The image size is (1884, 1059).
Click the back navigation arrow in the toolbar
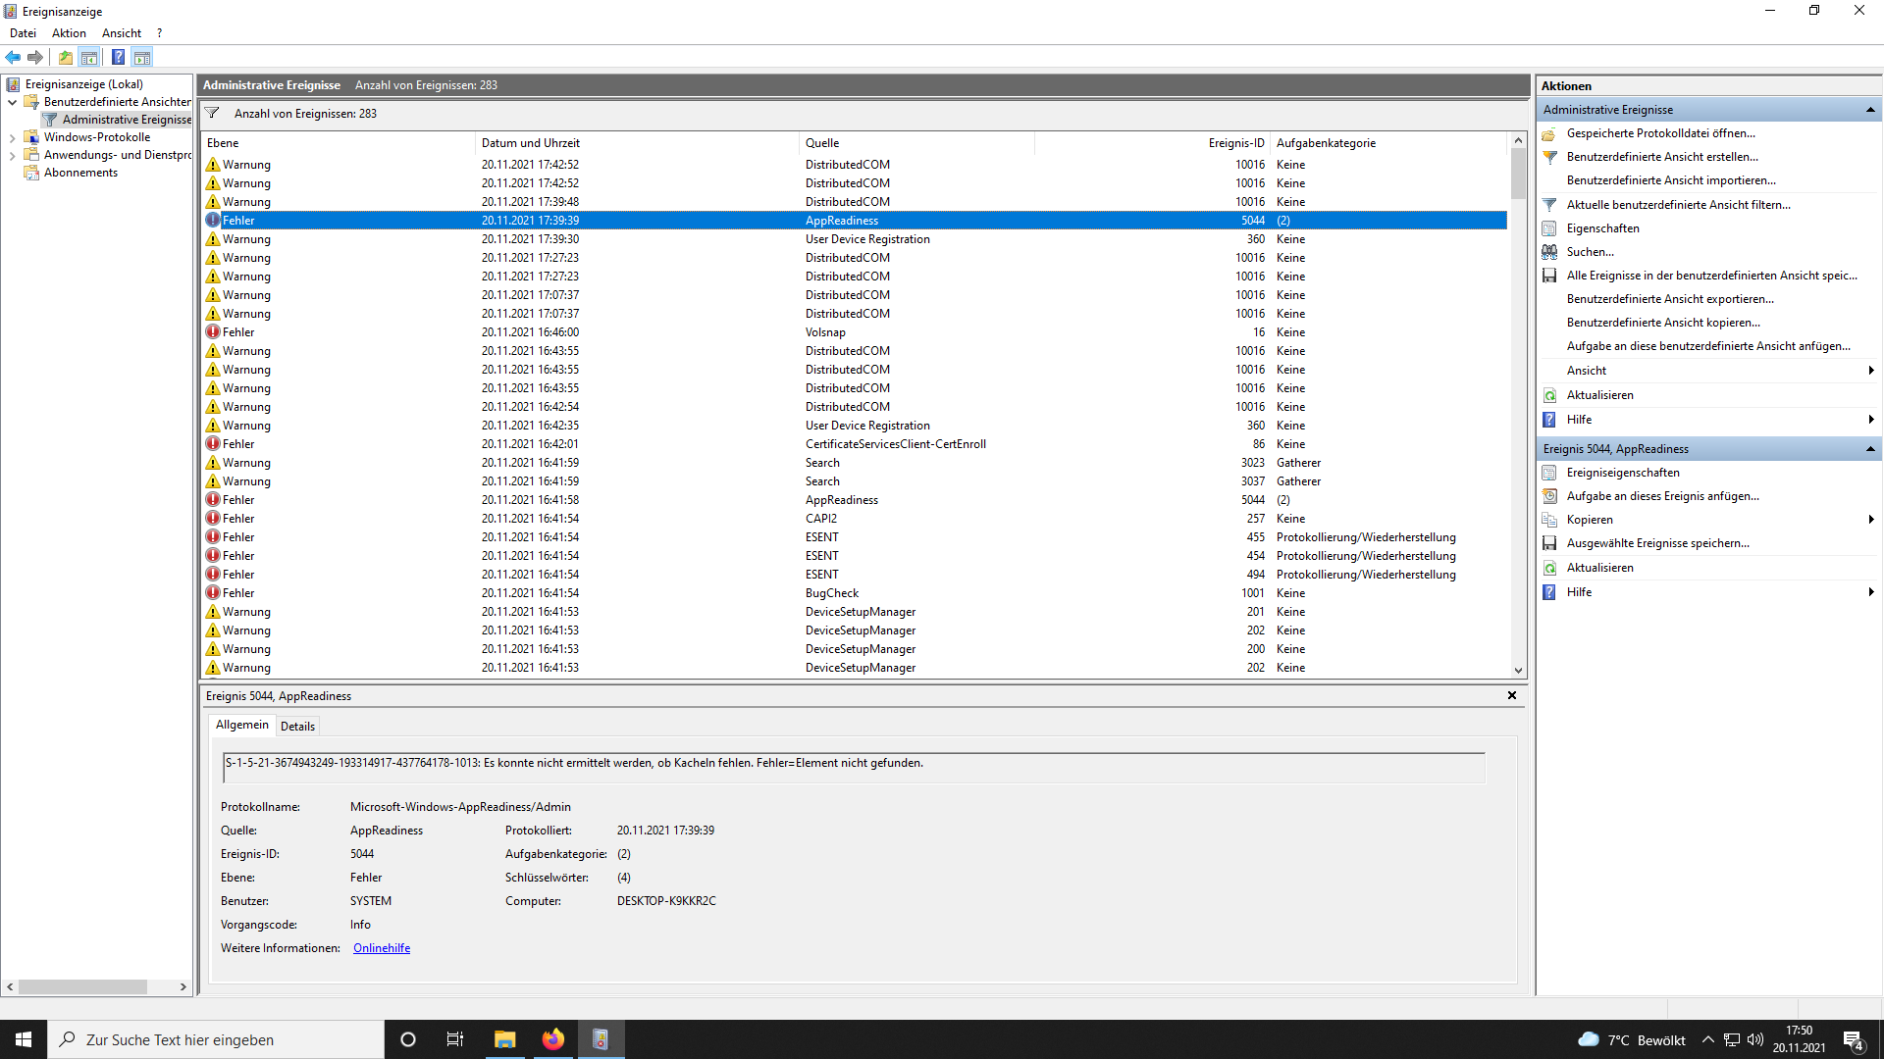click(13, 57)
